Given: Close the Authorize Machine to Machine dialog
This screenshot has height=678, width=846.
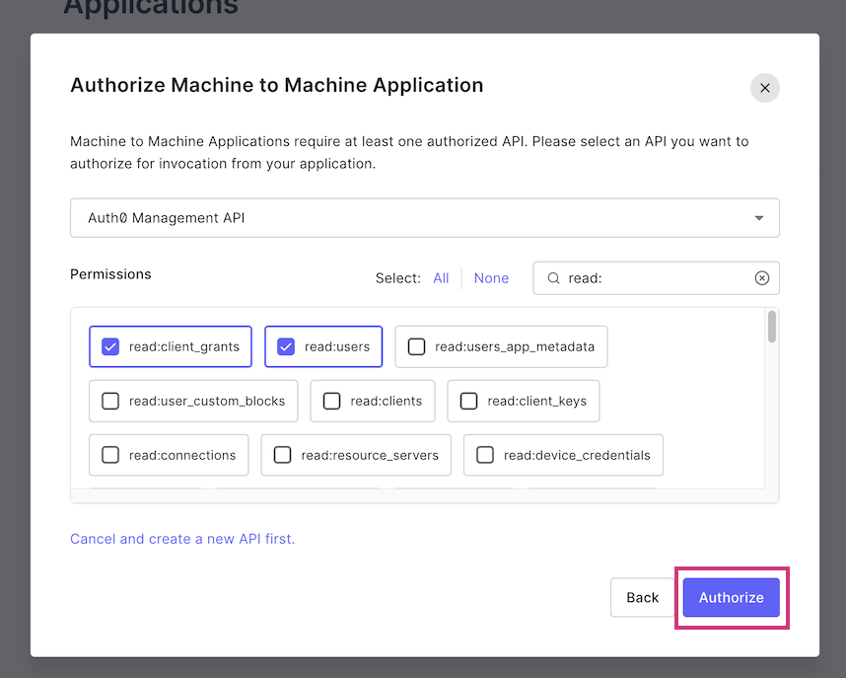Looking at the screenshot, I should pos(764,88).
